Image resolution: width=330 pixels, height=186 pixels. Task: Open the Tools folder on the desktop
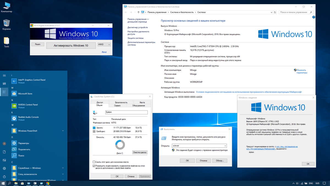[x=7, y=42]
